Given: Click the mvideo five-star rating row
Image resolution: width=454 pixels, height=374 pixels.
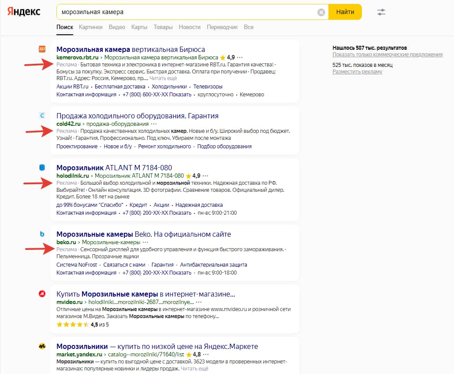Looking at the screenshot, I should pos(82,325).
